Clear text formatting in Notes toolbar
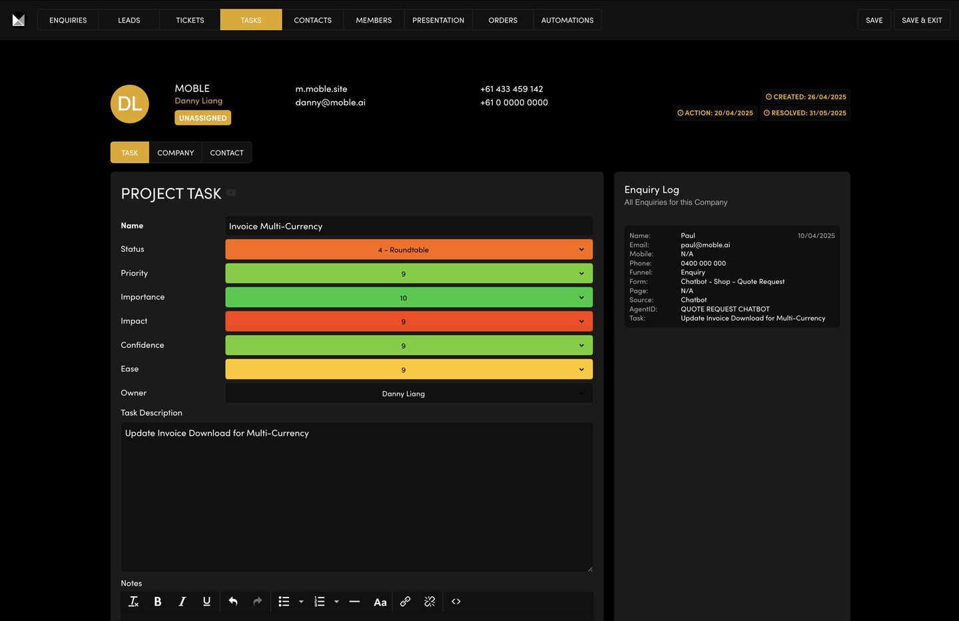This screenshot has width=959, height=621. tap(133, 602)
